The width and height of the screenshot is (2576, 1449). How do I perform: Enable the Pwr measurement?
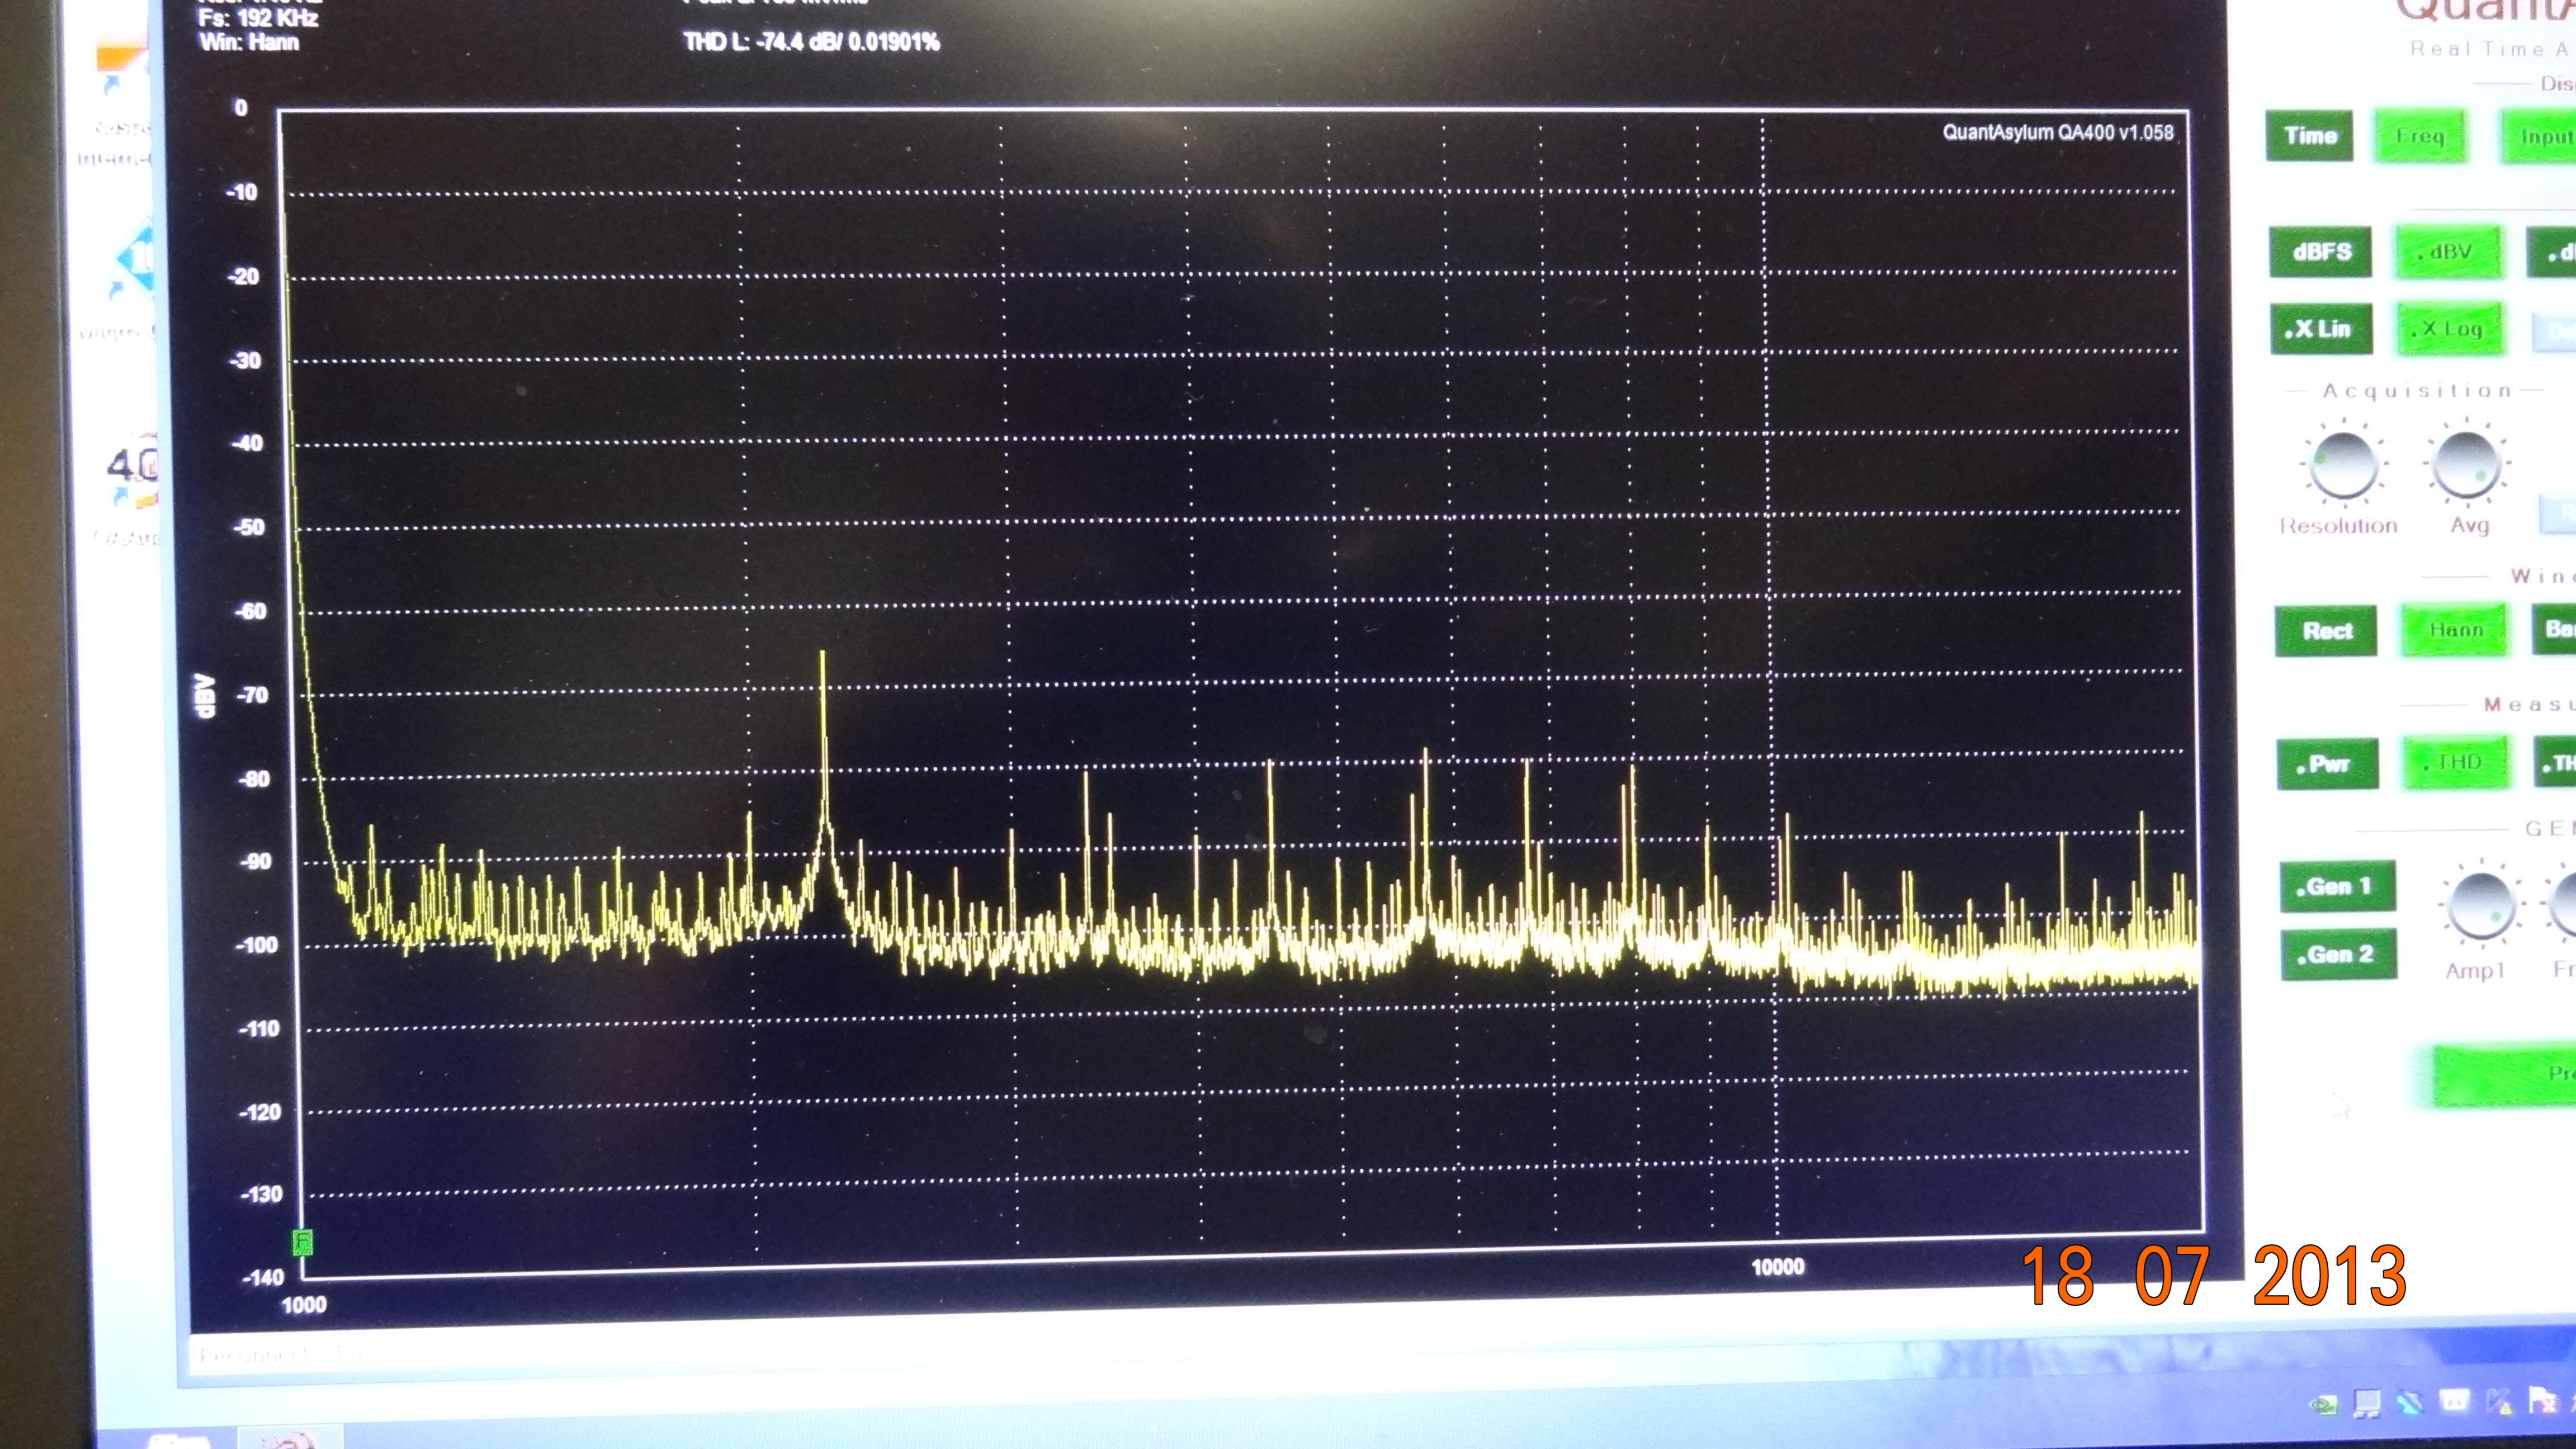[2327, 765]
